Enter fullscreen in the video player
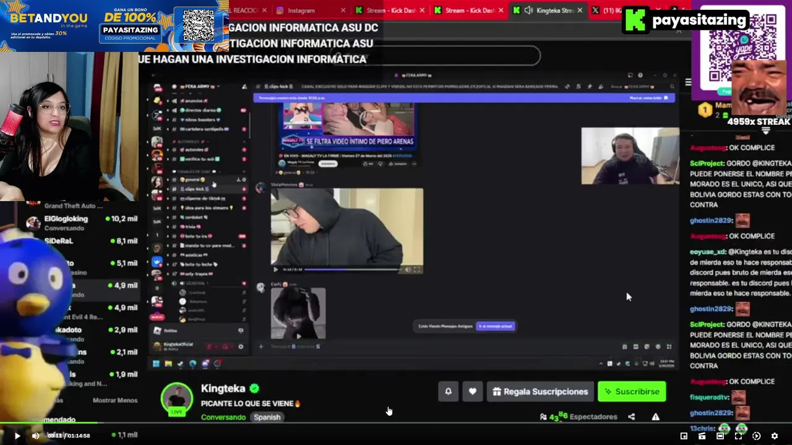The height and width of the screenshot is (445, 792). point(738,436)
